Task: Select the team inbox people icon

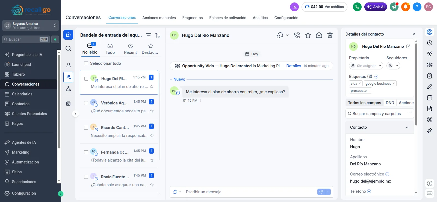Action: pyautogui.click(x=68, y=77)
